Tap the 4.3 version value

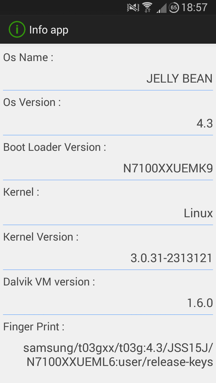205,124
